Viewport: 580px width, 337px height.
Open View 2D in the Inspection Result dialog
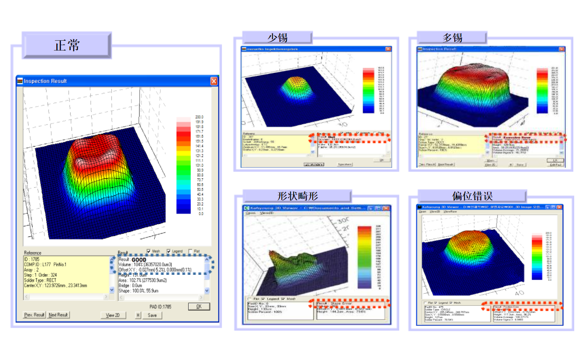(113, 315)
